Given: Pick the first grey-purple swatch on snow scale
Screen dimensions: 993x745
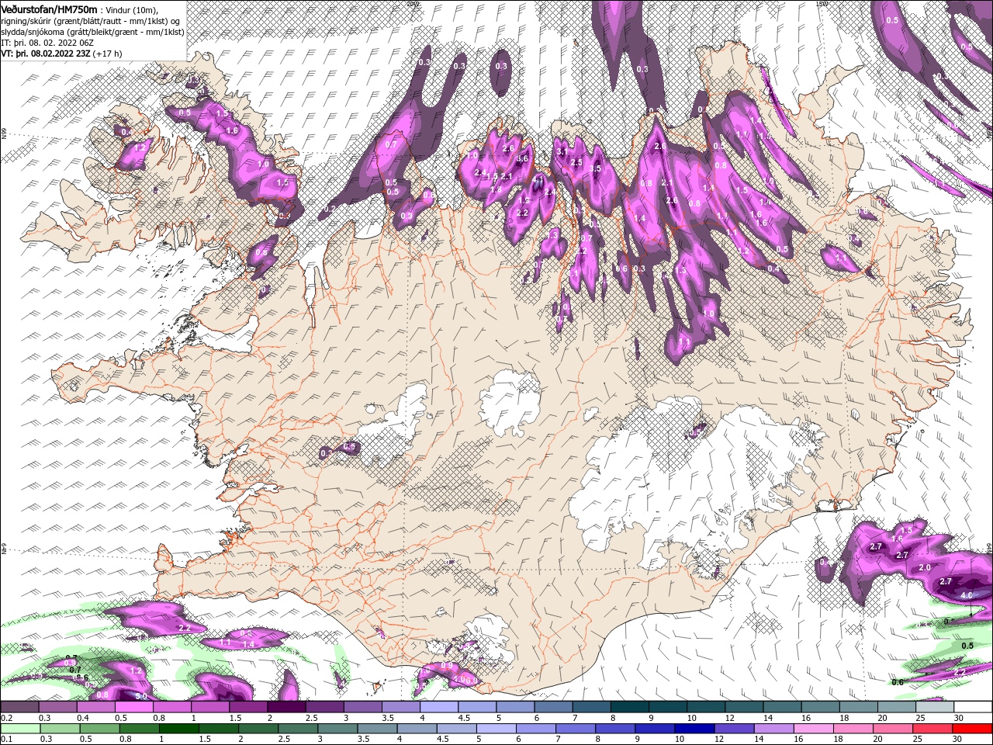Looking at the screenshot, I should [19, 707].
